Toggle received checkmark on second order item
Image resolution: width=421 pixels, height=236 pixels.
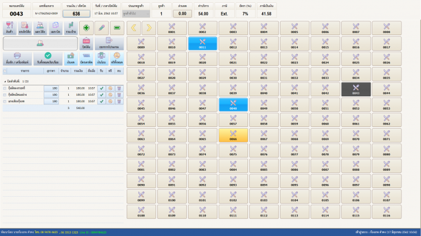[101, 95]
